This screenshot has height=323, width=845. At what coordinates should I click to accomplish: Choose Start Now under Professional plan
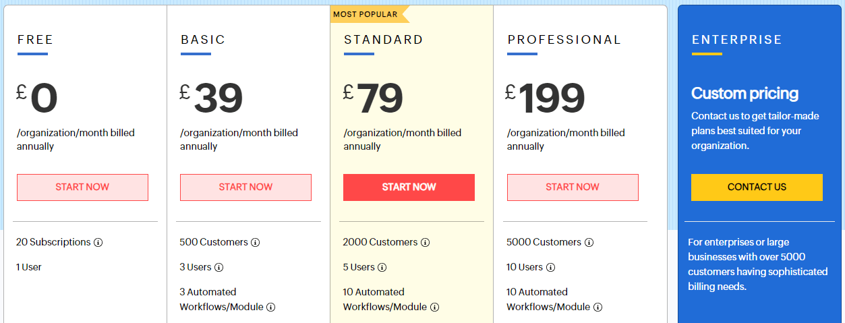(573, 187)
